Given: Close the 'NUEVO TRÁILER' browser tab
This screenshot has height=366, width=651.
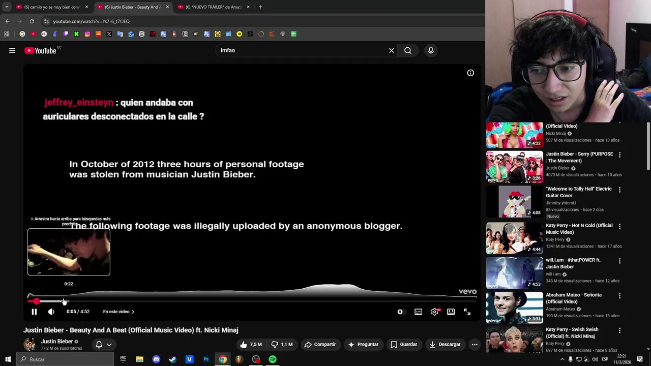Looking at the screenshot, I should [248, 7].
